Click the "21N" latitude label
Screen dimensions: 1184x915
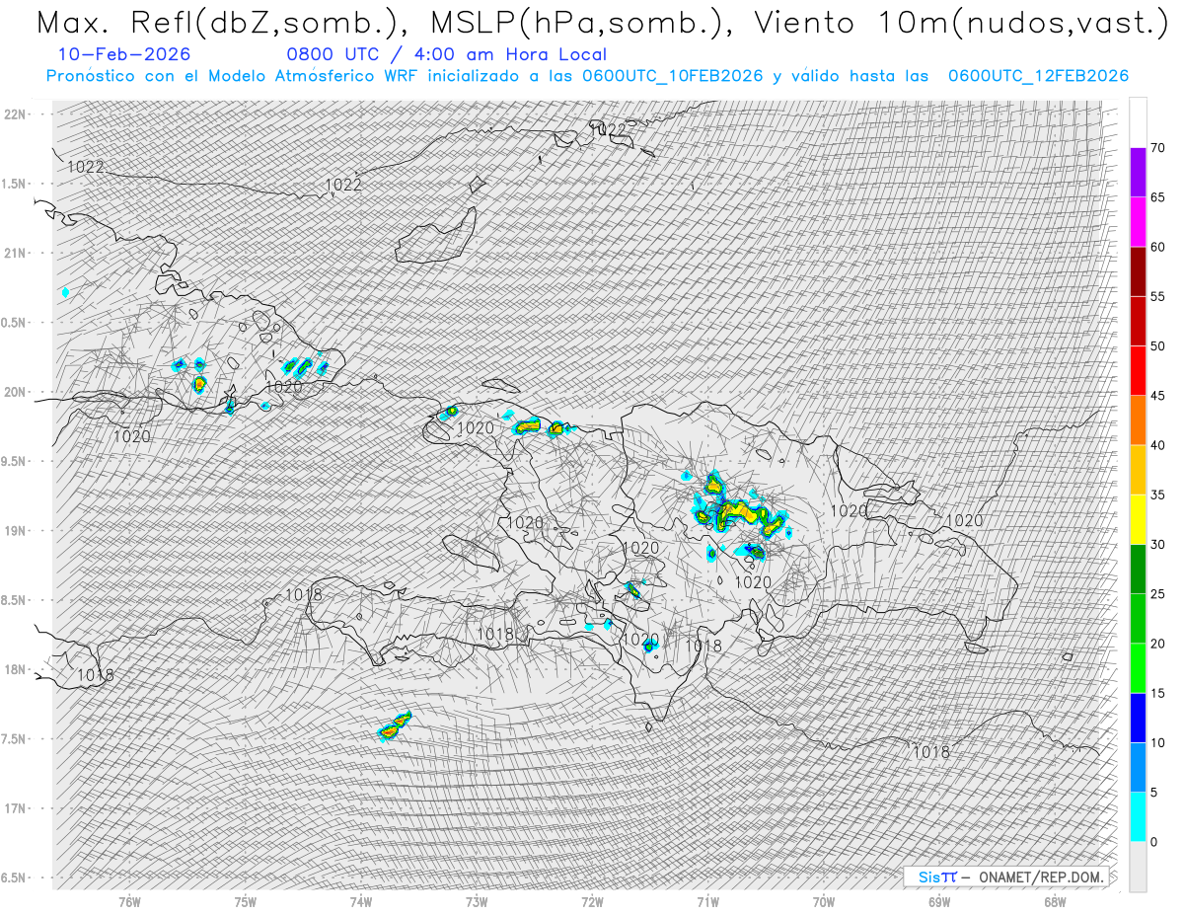click(15, 254)
